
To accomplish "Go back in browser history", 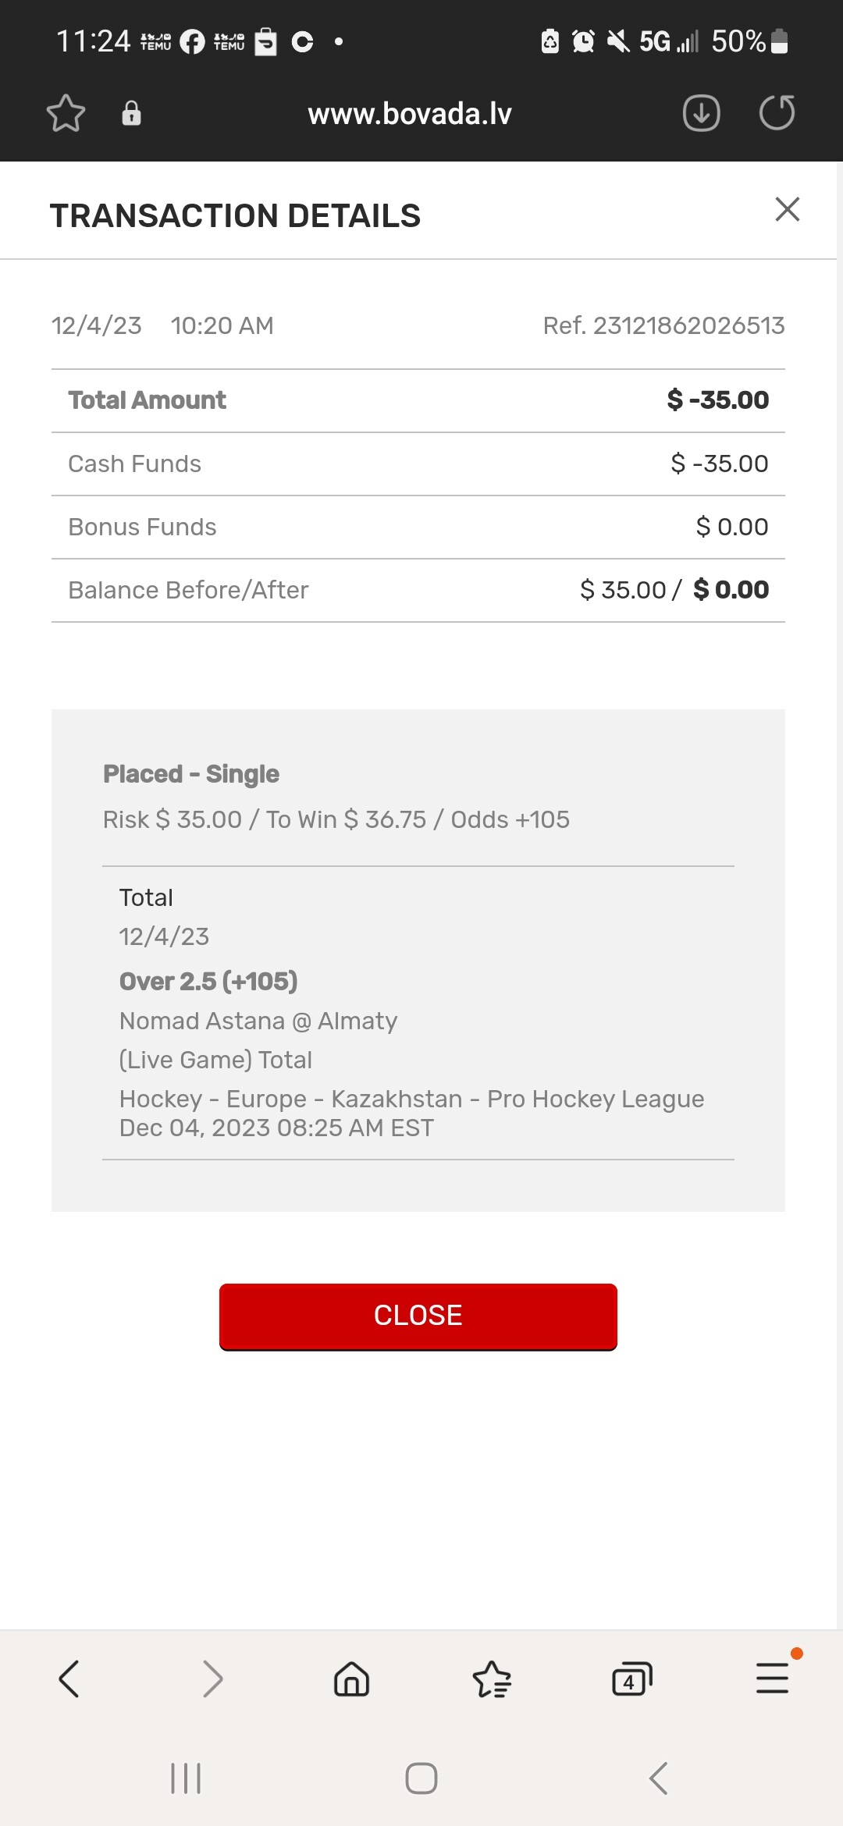I will pyautogui.click(x=69, y=1679).
